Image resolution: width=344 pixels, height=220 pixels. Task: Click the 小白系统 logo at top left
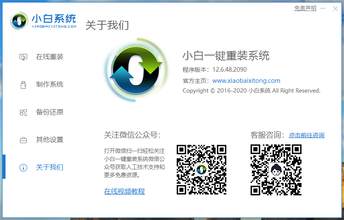tap(43, 21)
